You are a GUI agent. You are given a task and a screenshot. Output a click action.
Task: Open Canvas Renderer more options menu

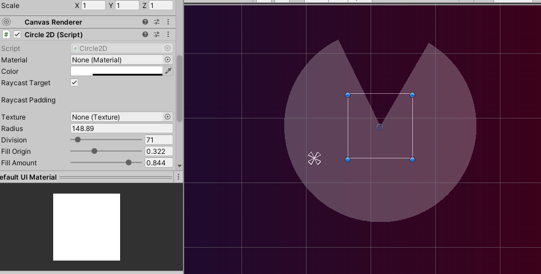(168, 22)
